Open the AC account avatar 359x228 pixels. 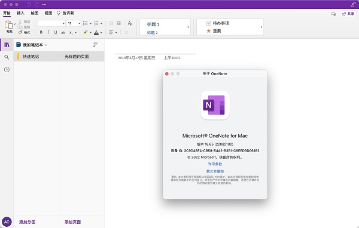coord(7,222)
